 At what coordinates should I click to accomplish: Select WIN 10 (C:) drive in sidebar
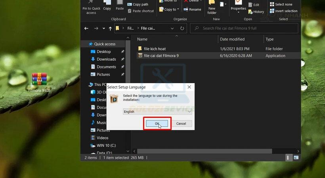coord(106,145)
